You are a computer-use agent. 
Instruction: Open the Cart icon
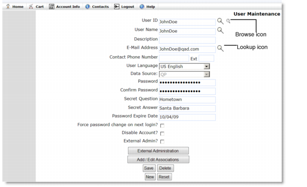31,7
